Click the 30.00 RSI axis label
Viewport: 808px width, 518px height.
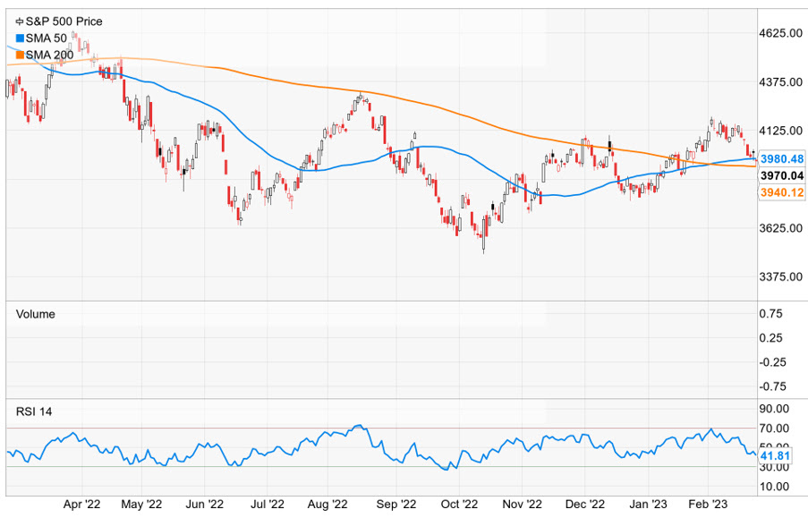pos(775,468)
